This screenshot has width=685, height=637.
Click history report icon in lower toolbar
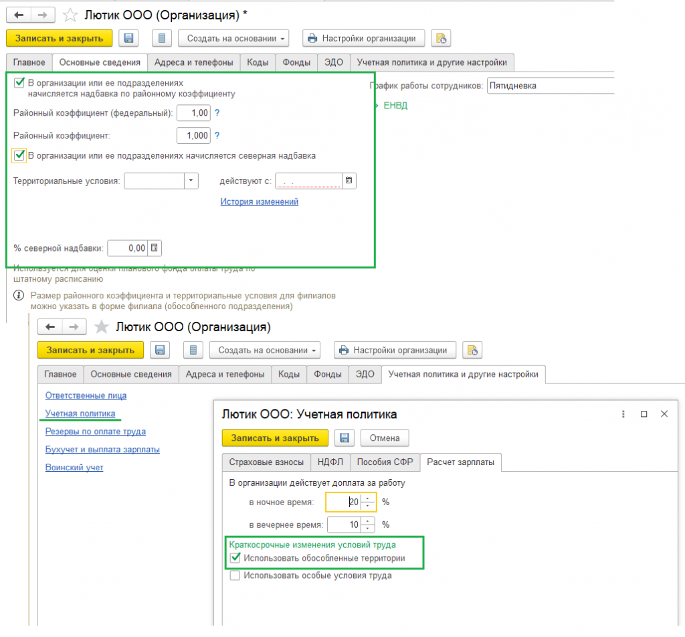click(x=472, y=350)
